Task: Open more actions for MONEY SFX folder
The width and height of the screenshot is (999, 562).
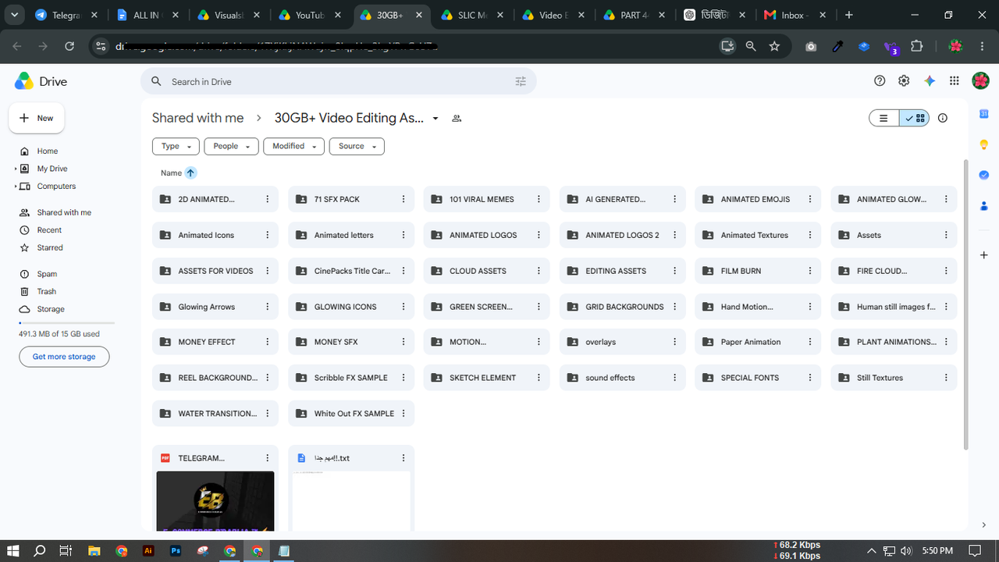Action: point(404,342)
